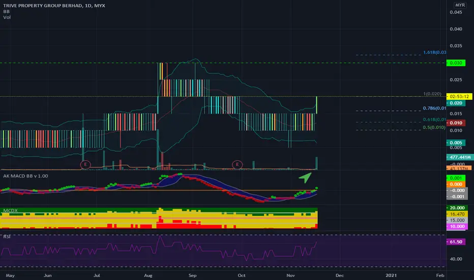Screen dimensions: 474x280
Task: Click the yellow 02:53:12 countdown label
Action: tap(459, 97)
